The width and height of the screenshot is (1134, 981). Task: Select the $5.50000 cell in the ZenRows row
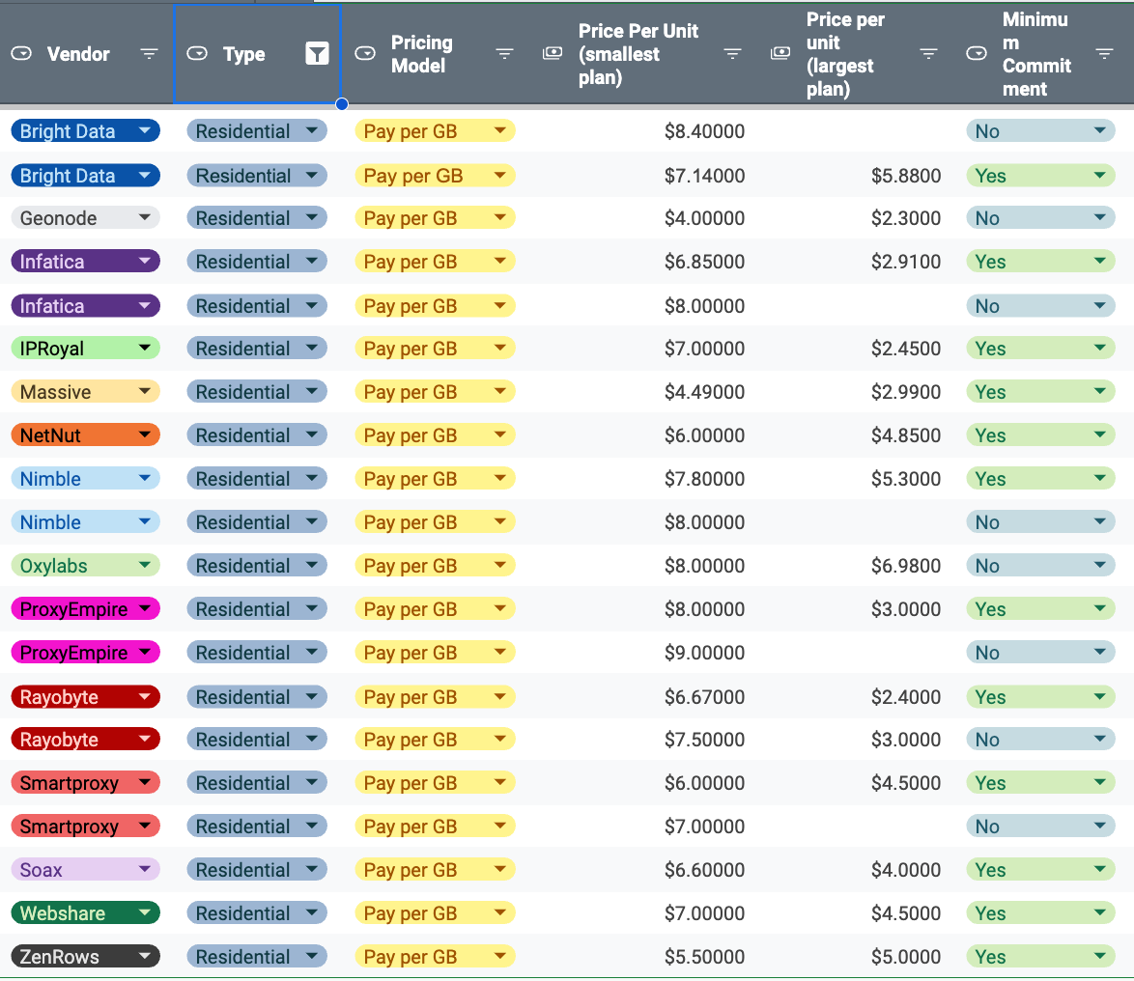pyautogui.click(x=704, y=957)
